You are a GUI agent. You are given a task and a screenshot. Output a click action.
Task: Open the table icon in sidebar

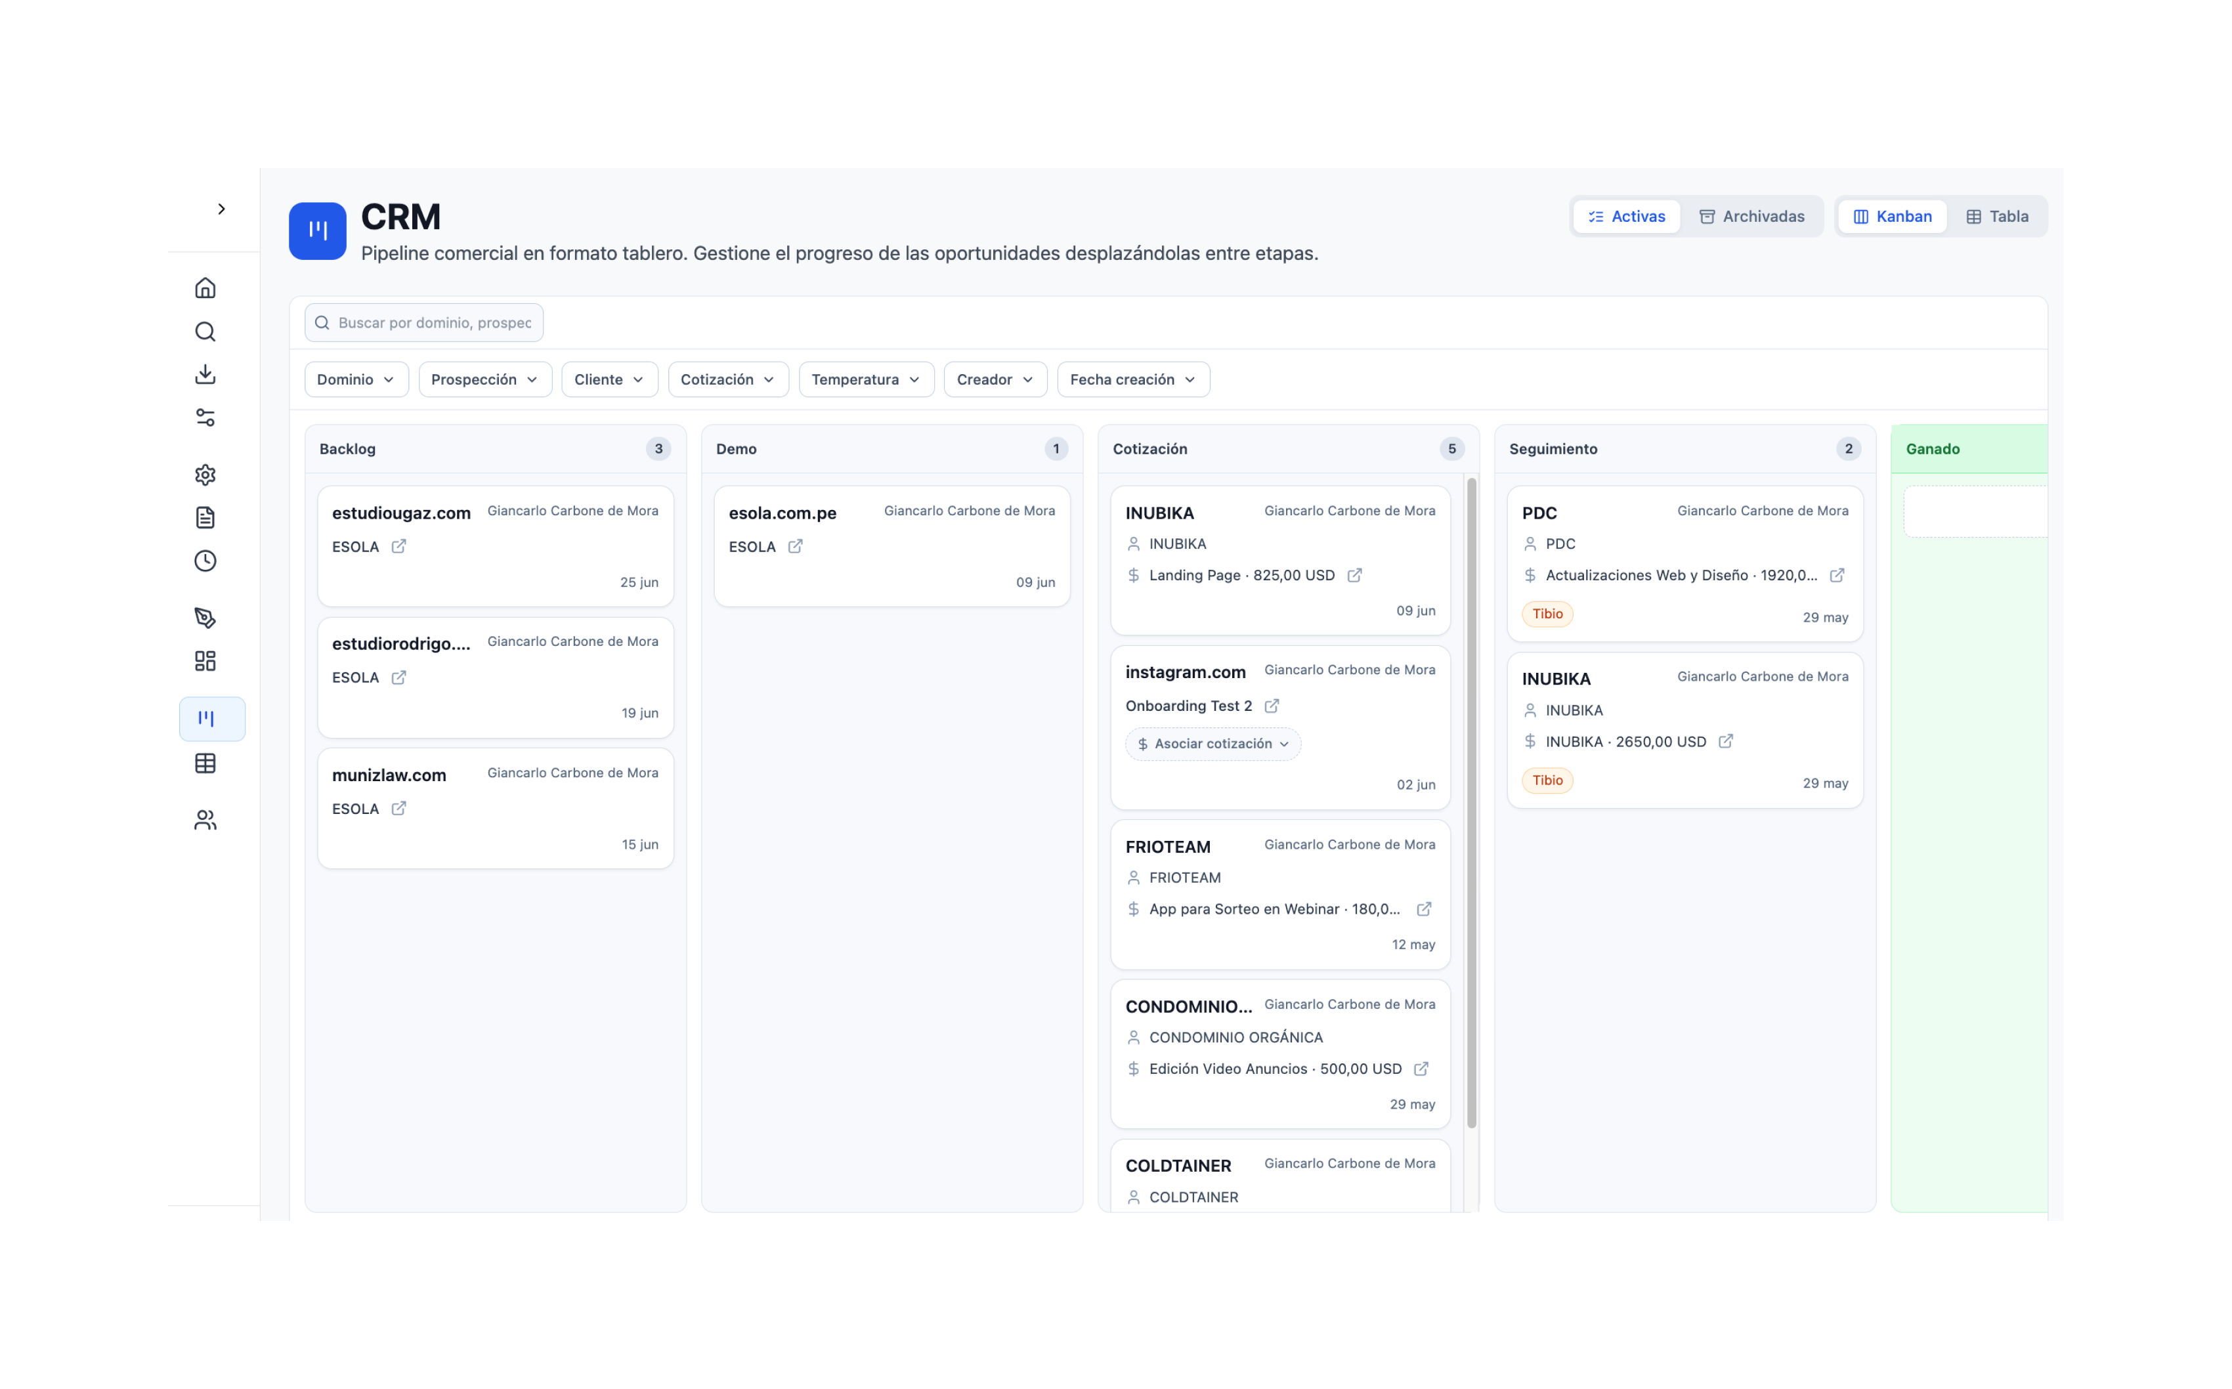(x=205, y=763)
